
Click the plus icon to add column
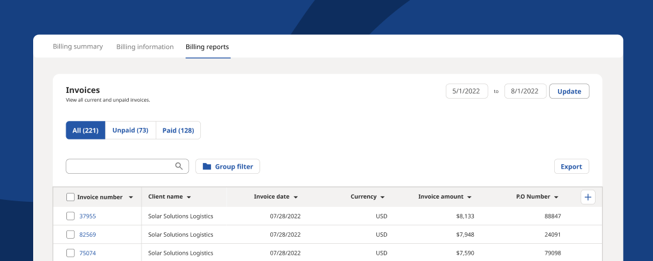588,197
